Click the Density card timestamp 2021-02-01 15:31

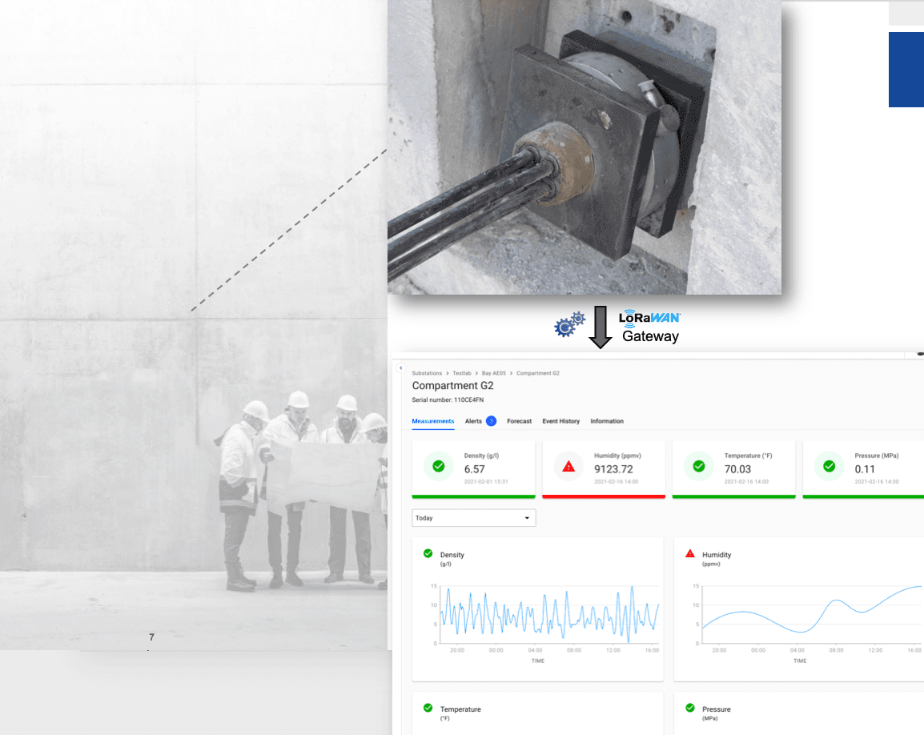pyautogui.click(x=486, y=481)
